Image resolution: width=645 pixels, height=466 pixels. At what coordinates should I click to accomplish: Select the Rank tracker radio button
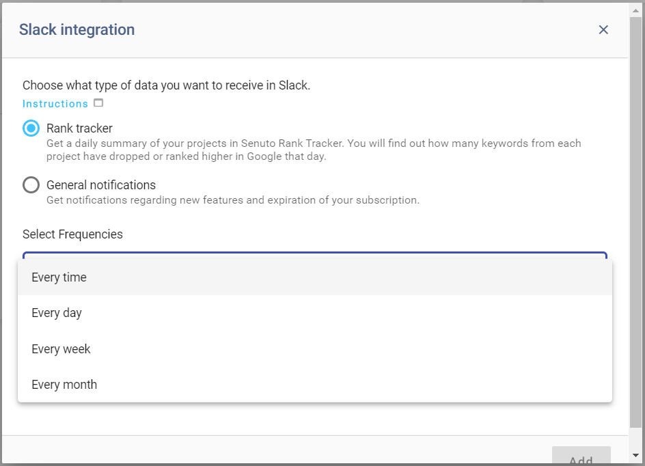[31, 128]
